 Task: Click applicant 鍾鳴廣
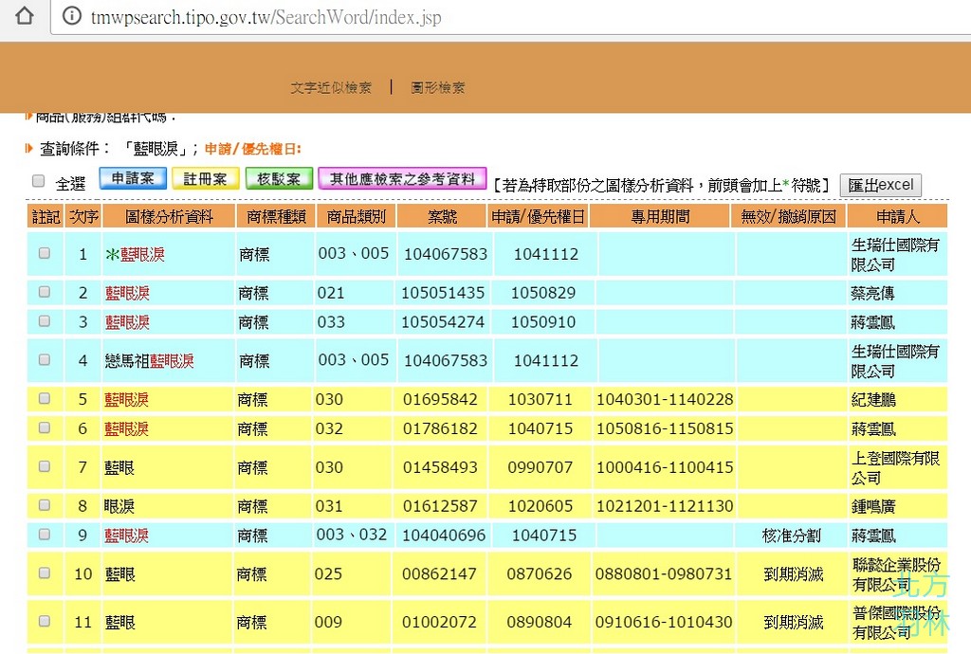tap(873, 506)
